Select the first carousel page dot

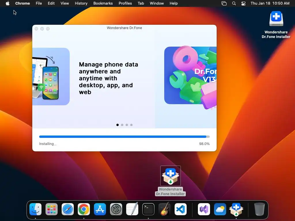(x=118, y=125)
